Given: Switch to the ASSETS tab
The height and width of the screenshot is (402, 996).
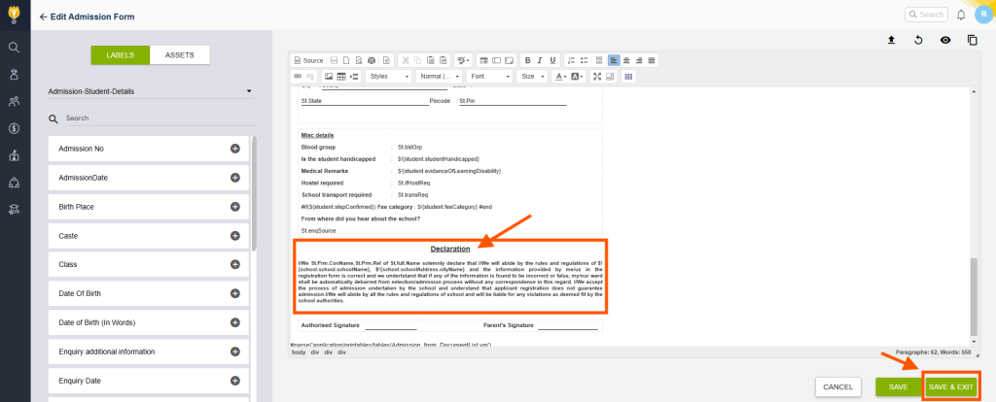Looking at the screenshot, I should 179,55.
